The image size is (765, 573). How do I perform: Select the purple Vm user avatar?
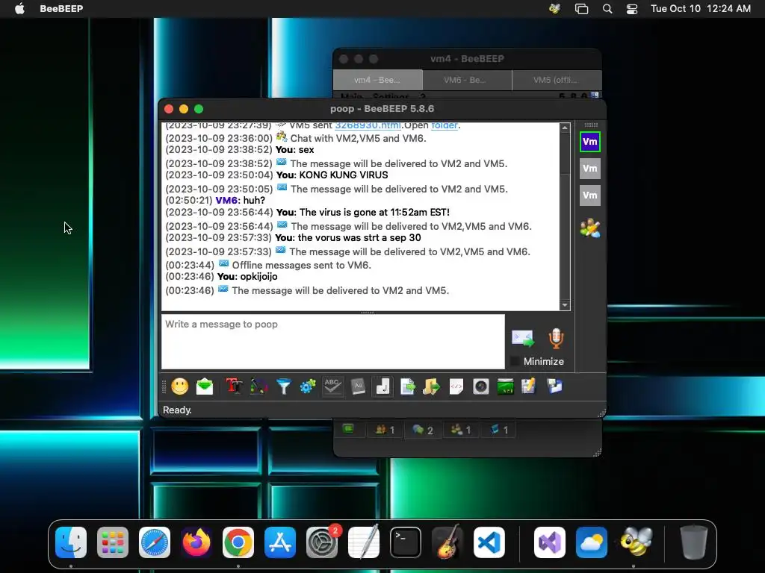tap(590, 142)
